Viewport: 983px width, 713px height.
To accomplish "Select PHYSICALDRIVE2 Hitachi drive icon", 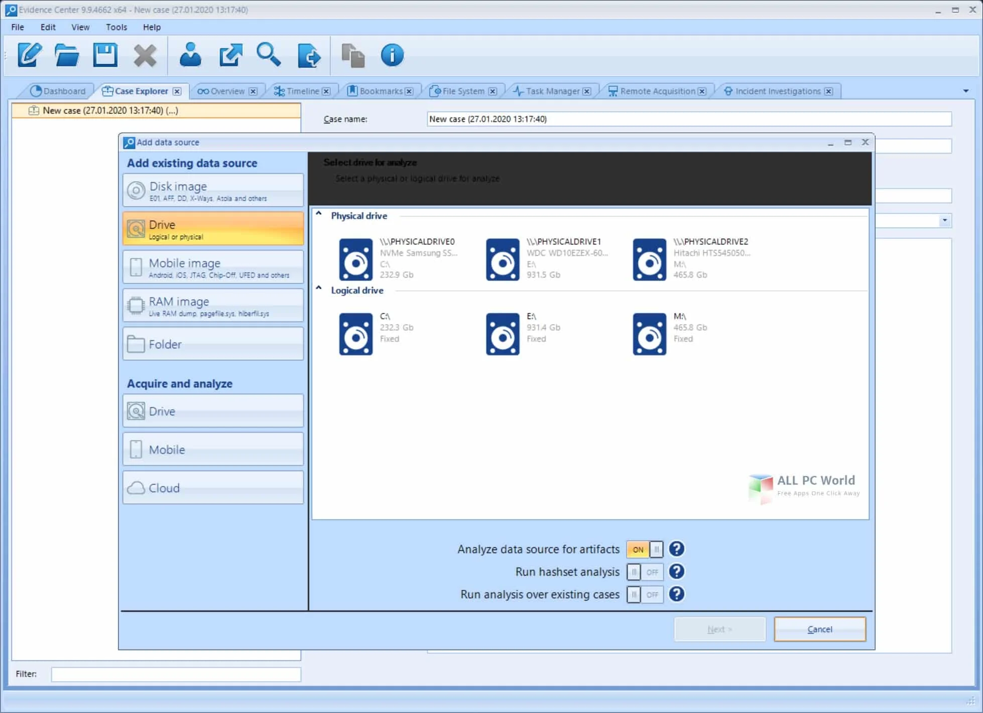I will (649, 259).
